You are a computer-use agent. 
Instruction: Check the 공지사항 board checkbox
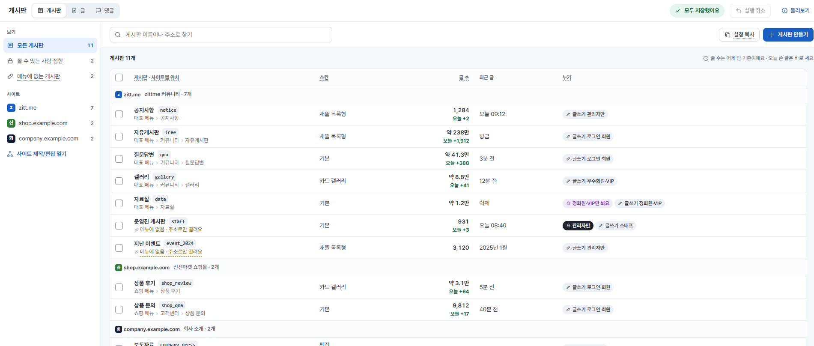[x=119, y=114]
